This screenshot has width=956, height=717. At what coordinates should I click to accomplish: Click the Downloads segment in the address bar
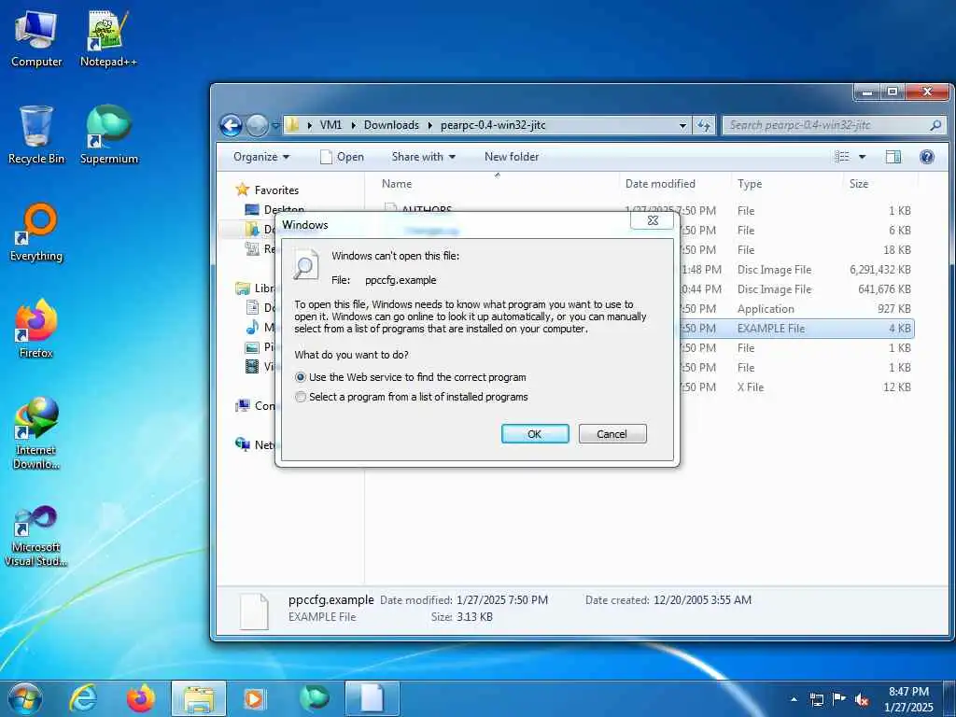tap(391, 126)
